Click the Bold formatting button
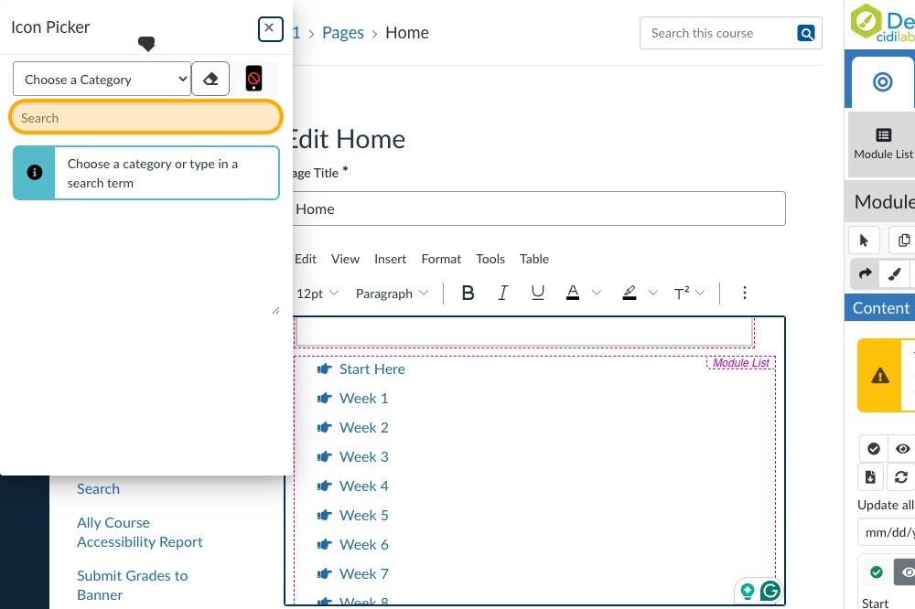Image resolution: width=915 pixels, height=609 pixels. [468, 294]
